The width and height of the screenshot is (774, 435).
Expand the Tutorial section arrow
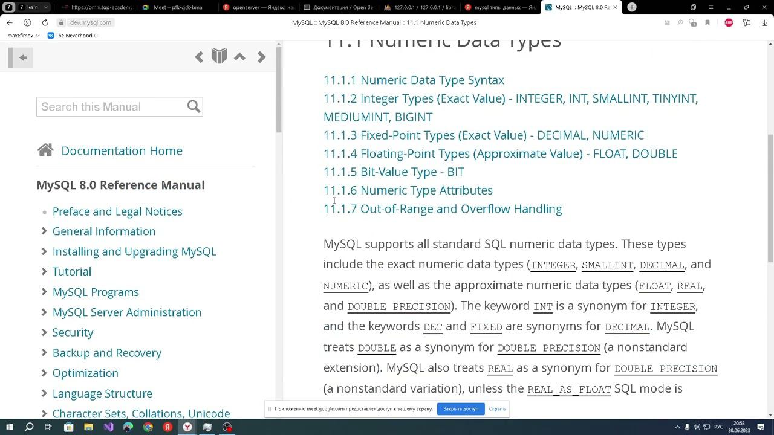tap(44, 271)
